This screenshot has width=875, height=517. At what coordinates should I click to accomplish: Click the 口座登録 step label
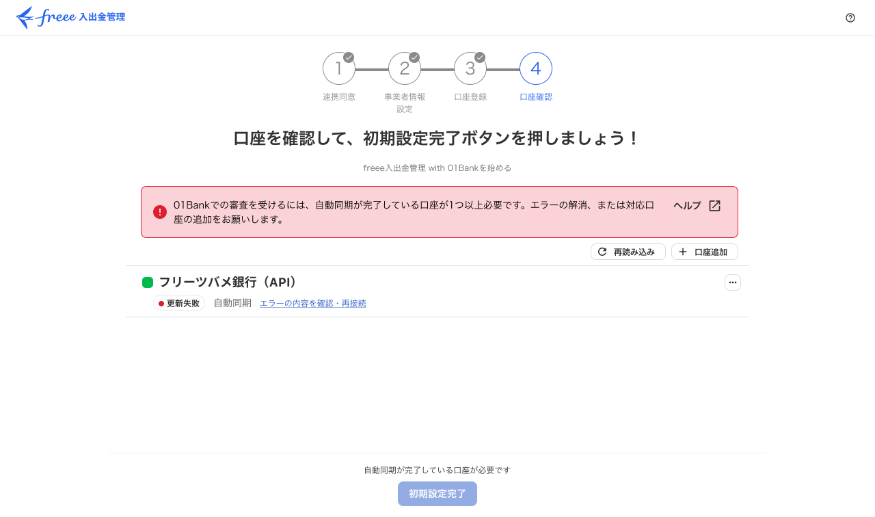[470, 97]
